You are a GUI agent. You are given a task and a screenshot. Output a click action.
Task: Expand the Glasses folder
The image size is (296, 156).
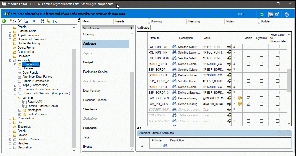(15, 68)
